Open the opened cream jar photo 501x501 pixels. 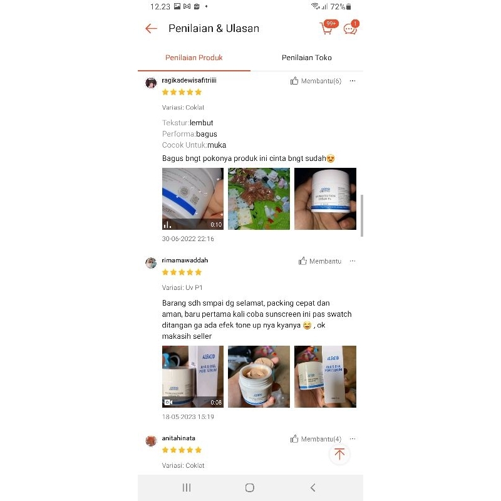(259, 376)
